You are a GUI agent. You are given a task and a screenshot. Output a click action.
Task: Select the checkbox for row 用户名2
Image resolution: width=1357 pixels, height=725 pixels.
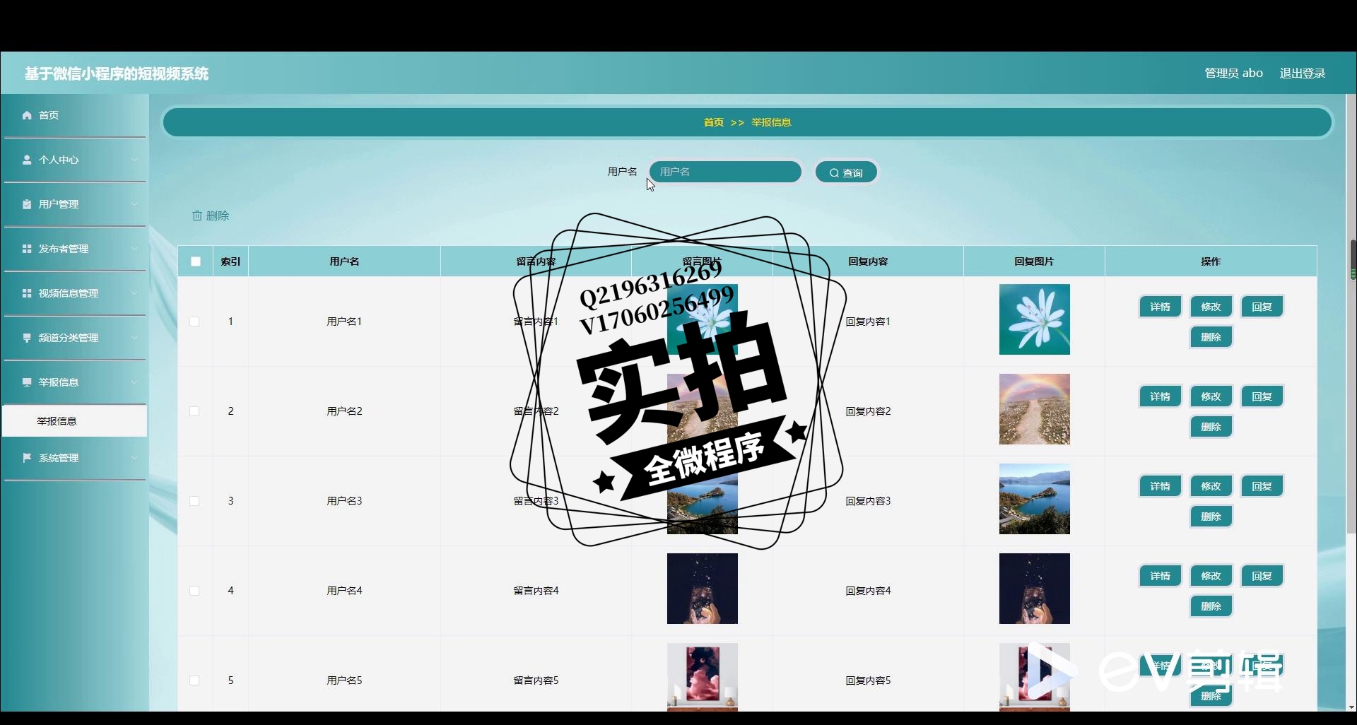pos(194,411)
